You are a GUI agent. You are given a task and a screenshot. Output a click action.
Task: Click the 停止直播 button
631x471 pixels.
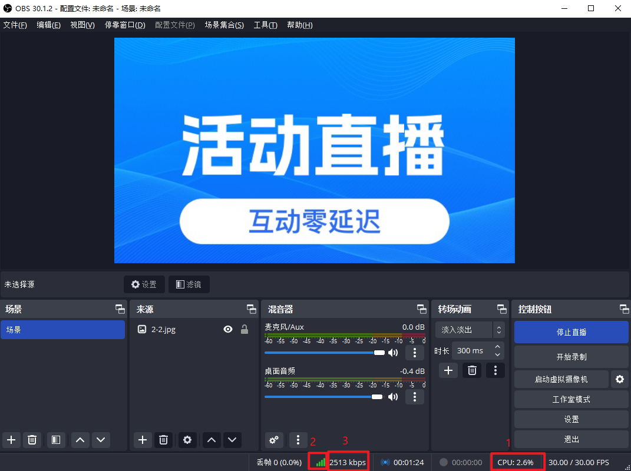(571, 332)
